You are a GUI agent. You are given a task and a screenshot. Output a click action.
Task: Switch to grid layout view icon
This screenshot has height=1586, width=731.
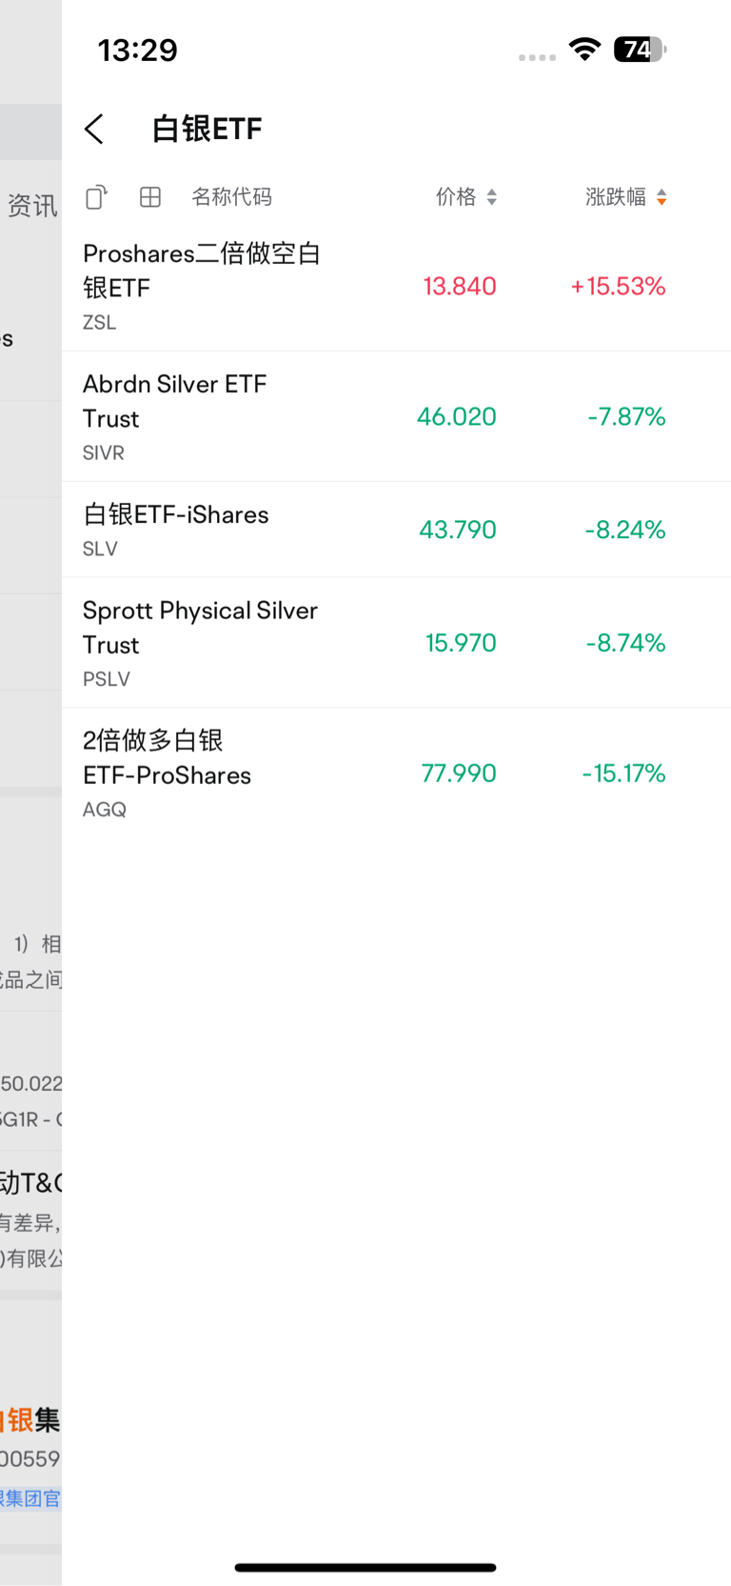point(149,197)
